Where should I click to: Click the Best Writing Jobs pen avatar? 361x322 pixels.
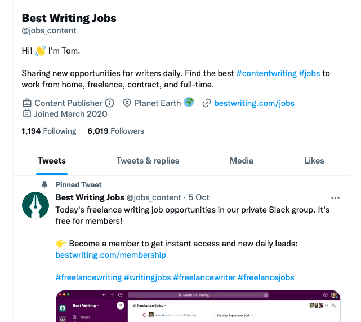(35, 205)
